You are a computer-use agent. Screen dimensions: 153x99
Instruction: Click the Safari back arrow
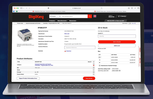(27, 8)
